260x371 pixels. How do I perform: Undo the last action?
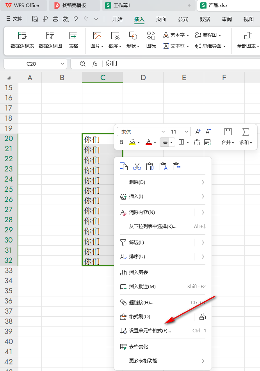(76, 19)
